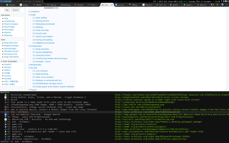Select buffer '5: j2fw4wlugaueaq.png (PNG Image...'
The height and width of the screenshot is (143, 229).
click(x=114, y=105)
